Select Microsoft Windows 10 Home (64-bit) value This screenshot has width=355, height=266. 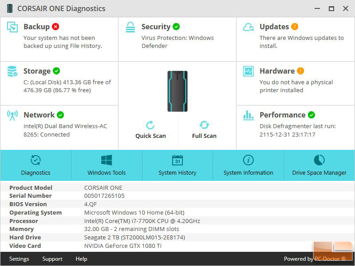click(134, 213)
